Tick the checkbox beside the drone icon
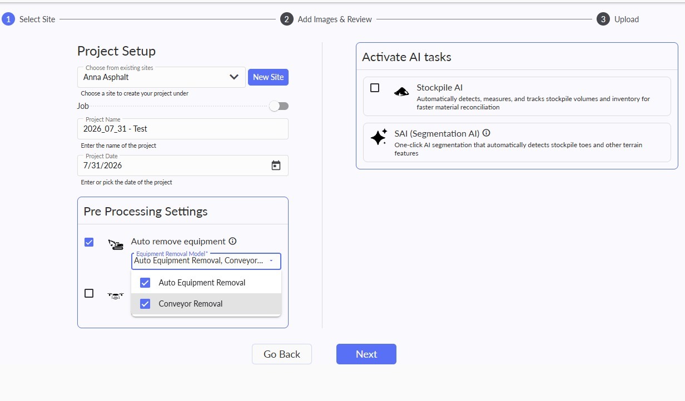This screenshot has width=685, height=401. [x=89, y=293]
